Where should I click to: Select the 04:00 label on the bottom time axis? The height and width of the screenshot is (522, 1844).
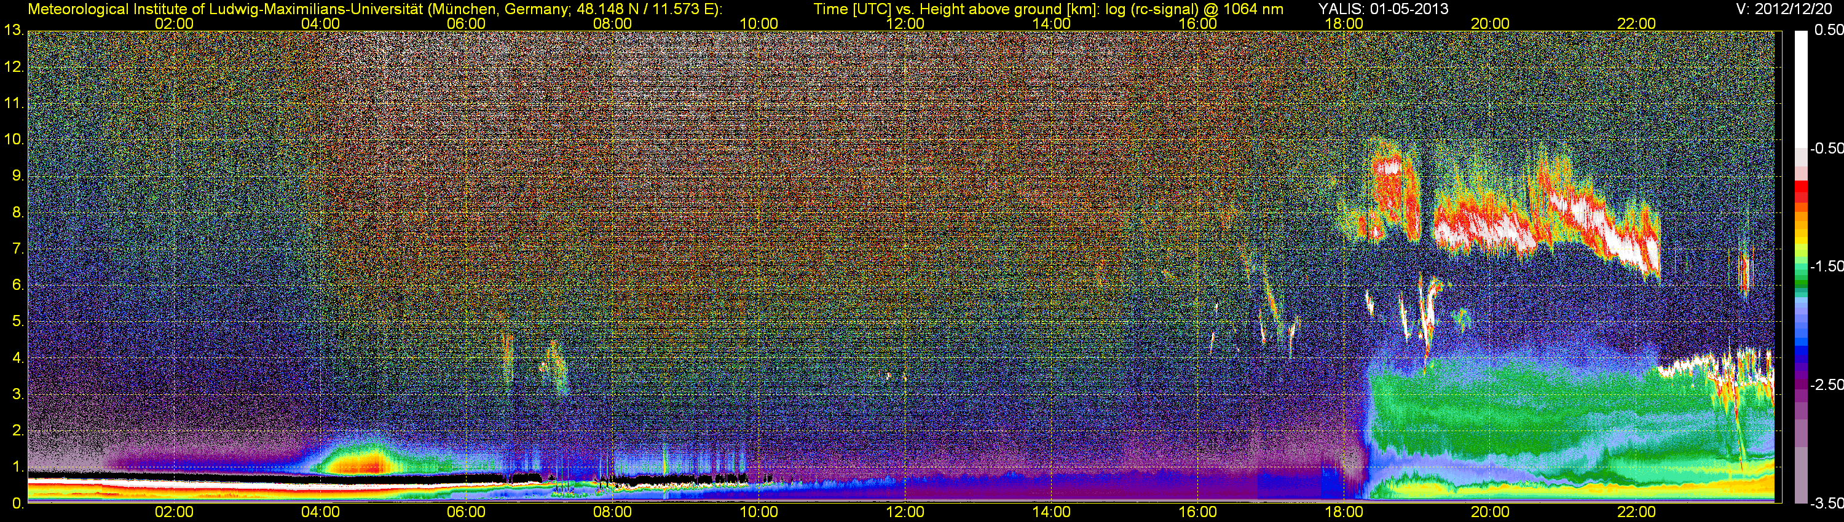tap(320, 512)
